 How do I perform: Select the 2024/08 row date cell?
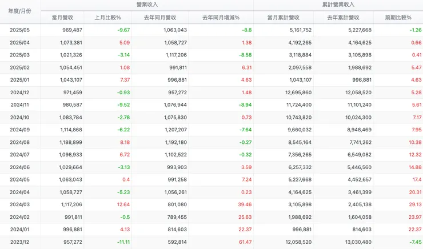[x=19, y=142]
